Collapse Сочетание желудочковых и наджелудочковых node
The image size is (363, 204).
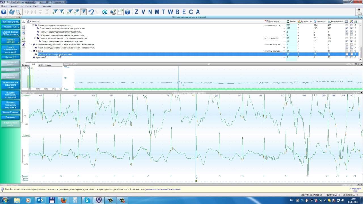(31, 44)
